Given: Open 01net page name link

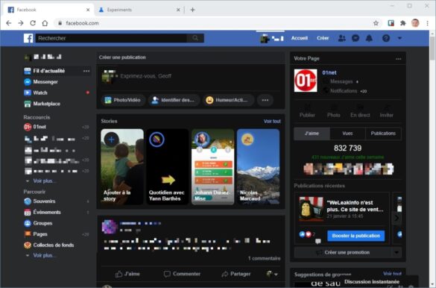Looking at the screenshot, I should click(329, 73).
